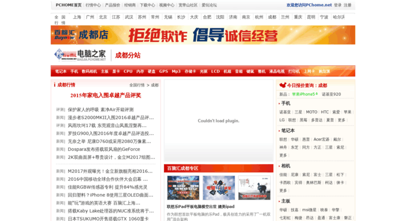Open headline 2015年家电入围卓越产品评奖

tap(106, 96)
